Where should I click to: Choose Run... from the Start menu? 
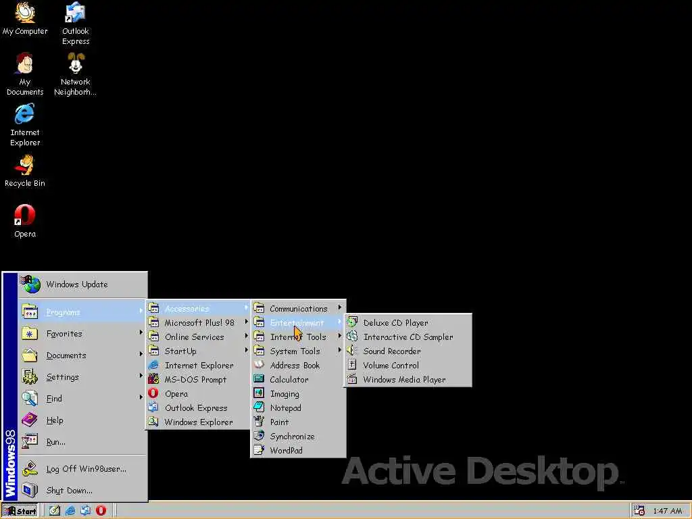pyautogui.click(x=82, y=442)
